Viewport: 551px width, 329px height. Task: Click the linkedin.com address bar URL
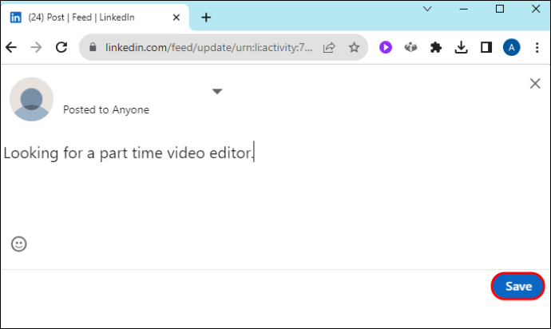[208, 47]
